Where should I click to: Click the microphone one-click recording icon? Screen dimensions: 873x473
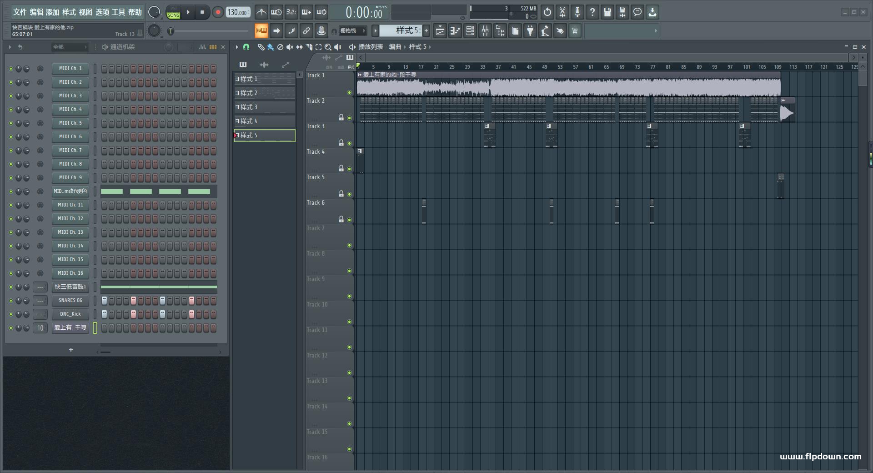(x=577, y=12)
